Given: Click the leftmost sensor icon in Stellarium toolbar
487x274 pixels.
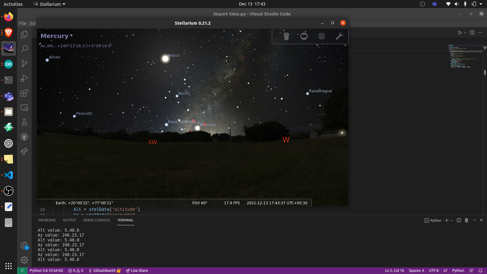Looking at the screenshot, I should 286,36.
